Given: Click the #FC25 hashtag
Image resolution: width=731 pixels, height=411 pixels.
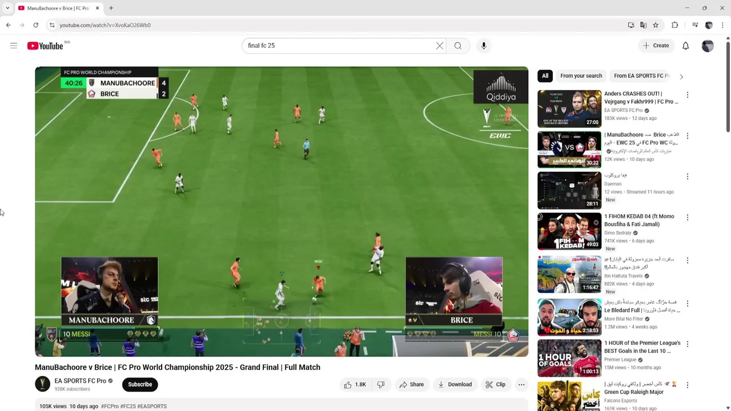Looking at the screenshot, I should pos(128,406).
